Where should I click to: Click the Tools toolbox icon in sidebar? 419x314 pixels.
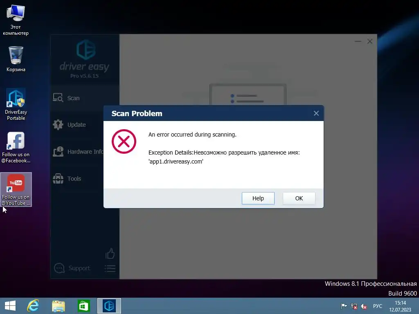click(x=58, y=179)
